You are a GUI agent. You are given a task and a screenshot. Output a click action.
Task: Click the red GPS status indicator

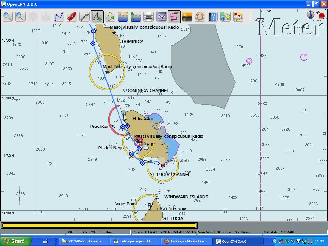pyautogui.click(x=321, y=15)
